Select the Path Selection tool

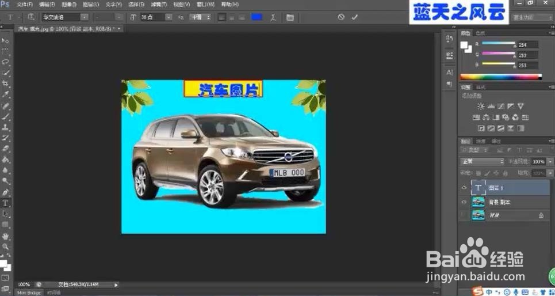6,214
